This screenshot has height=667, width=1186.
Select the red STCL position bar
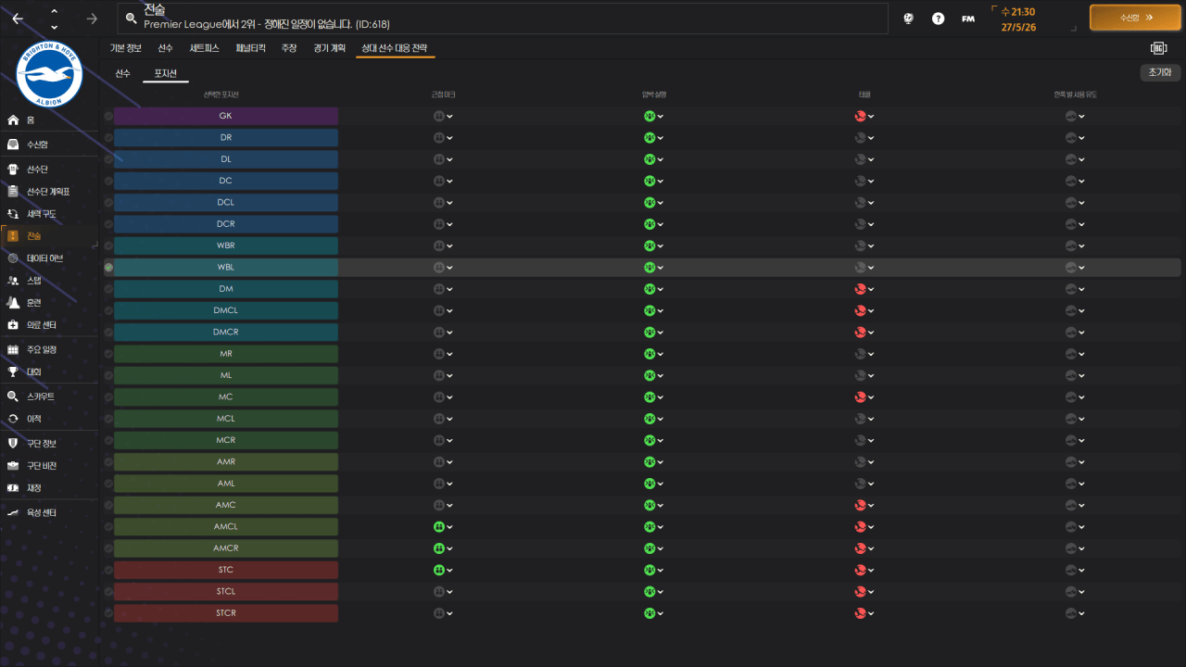tap(226, 591)
